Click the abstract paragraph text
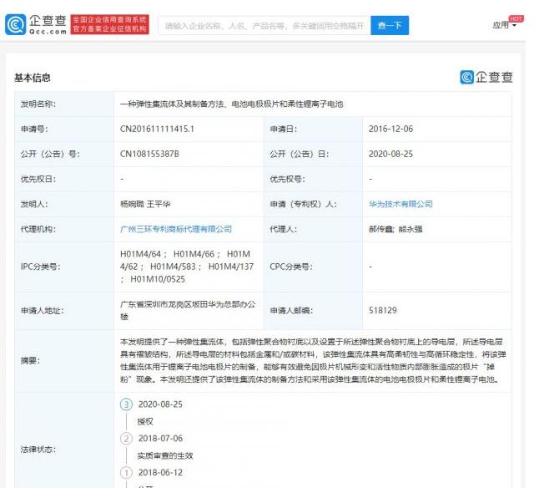This screenshot has width=534, height=488. click(x=313, y=360)
